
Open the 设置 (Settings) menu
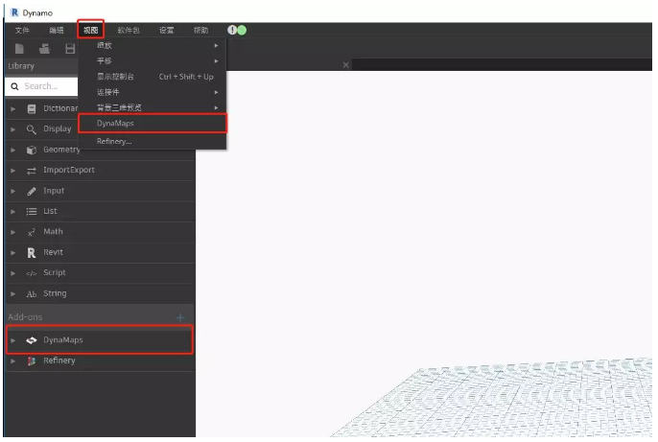tap(167, 30)
